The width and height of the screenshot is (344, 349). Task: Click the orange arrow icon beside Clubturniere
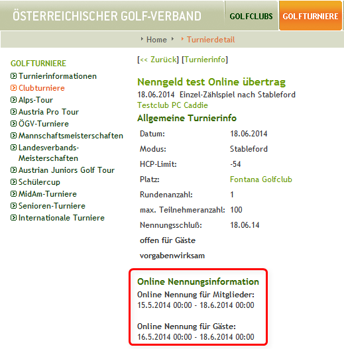tap(13, 88)
